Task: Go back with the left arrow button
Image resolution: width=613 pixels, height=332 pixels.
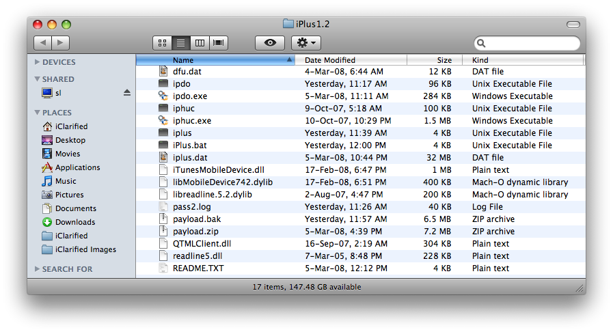Action: point(42,43)
